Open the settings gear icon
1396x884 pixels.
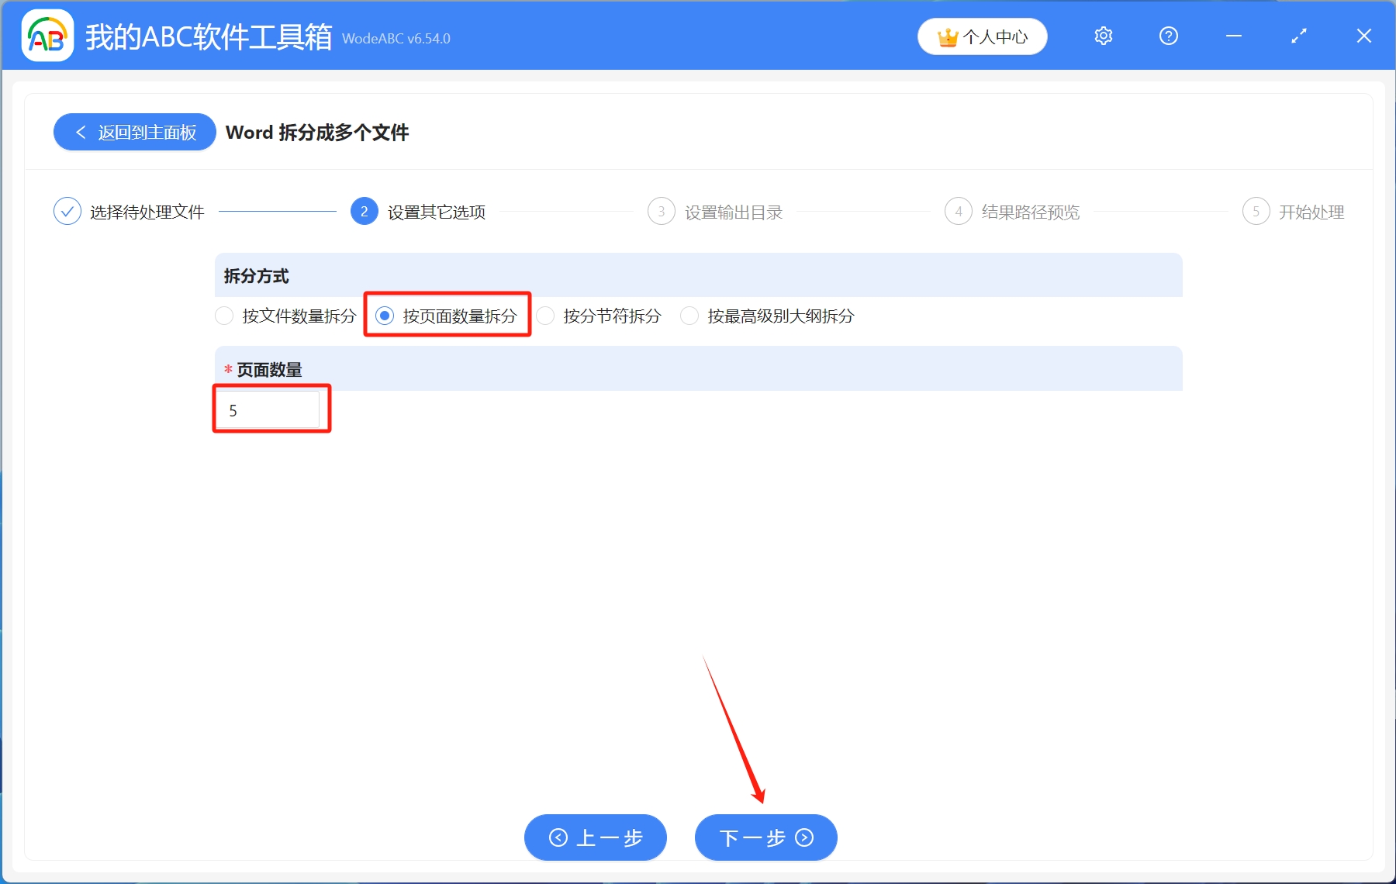[1103, 36]
